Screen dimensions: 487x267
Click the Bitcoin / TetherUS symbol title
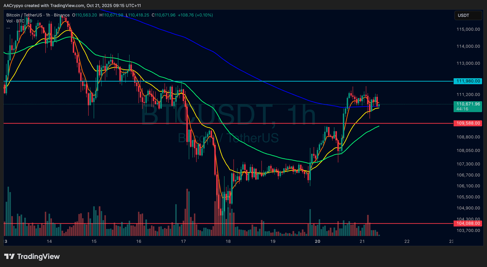tap(24, 15)
